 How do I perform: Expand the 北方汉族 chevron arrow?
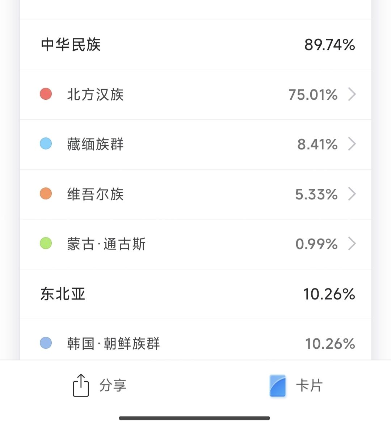[x=352, y=94]
